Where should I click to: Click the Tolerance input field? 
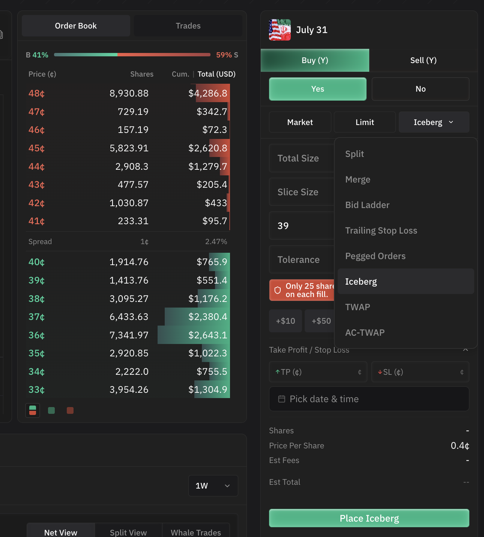302,259
